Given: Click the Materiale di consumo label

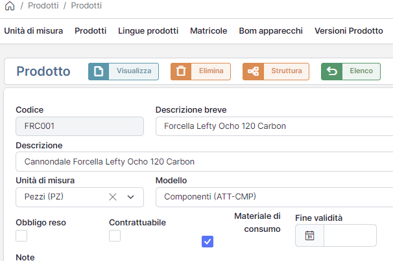Looking at the screenshot, I should (257, 222).
